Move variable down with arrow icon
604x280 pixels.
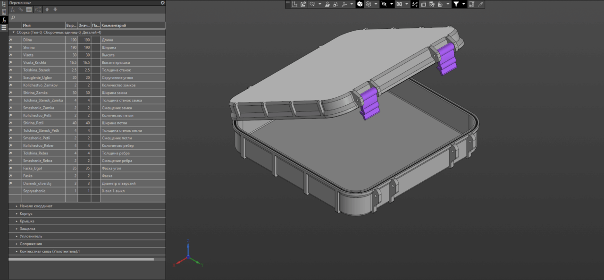point(55,9)
